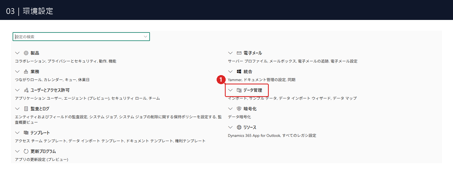Image resolution: width=453 pixels, height=174 pixels.
Task: Click the refresh icon beside 更新プログラム
Action: pos(26,151)
